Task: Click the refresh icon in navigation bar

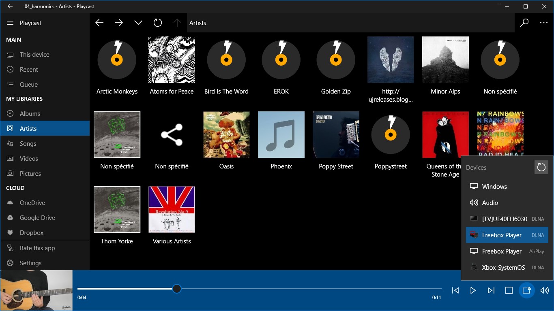Action: click(158, 23)
